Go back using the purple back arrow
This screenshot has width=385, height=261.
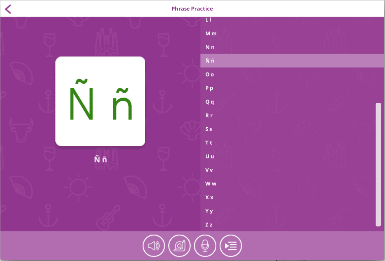(x=8, y=9)
